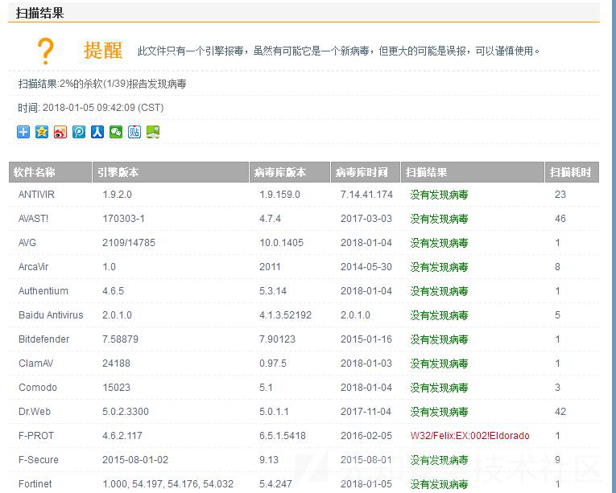Share via the green WeChat icon

click(115, 132)
